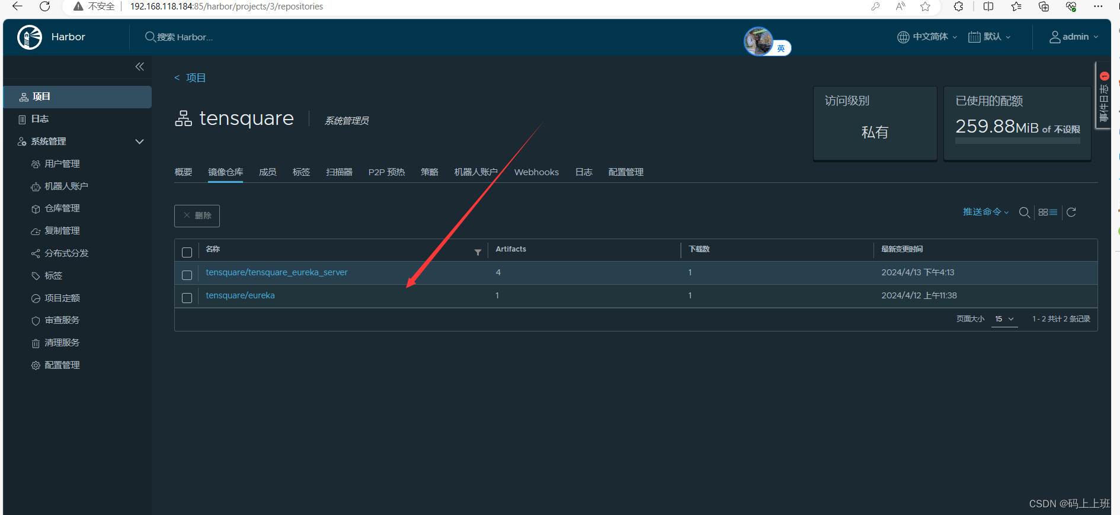Open the 中文简体 language dropdown
The height and width of the screenshot is (515, 1120).
(x=927, y=37)
